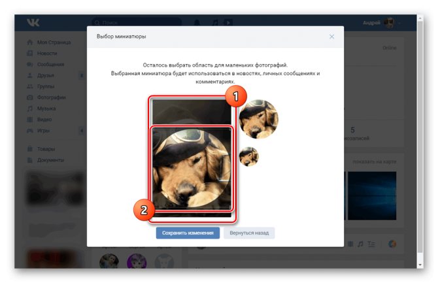Click the gamepad icon beside Игры
438x283 pixels.
[x=30, y=131]
